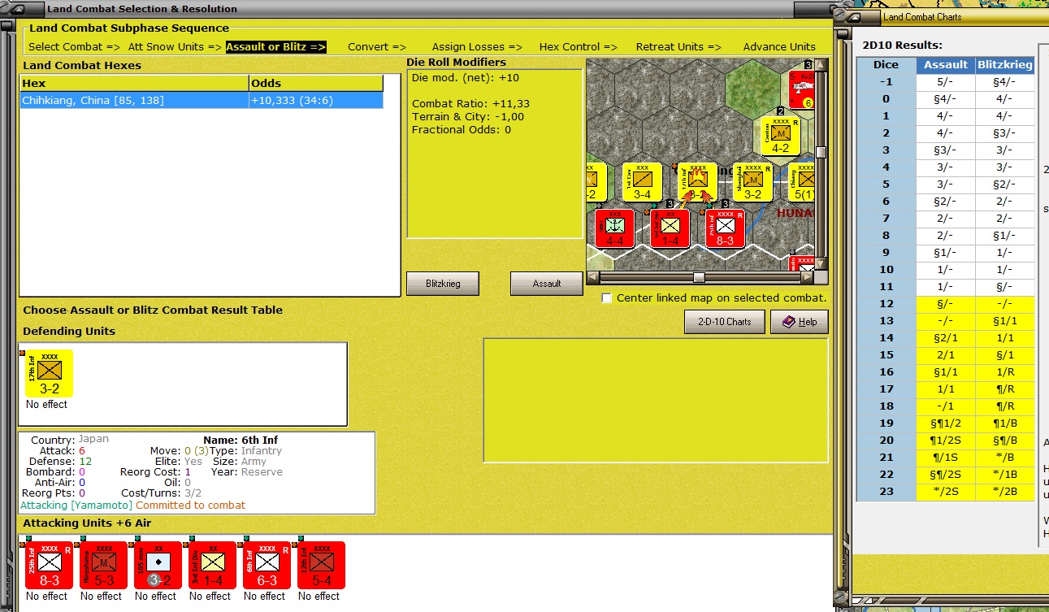
Task: Pick the 17th Inf 3-2 counter under Defending Units
Action: click(x=49, y=374)
